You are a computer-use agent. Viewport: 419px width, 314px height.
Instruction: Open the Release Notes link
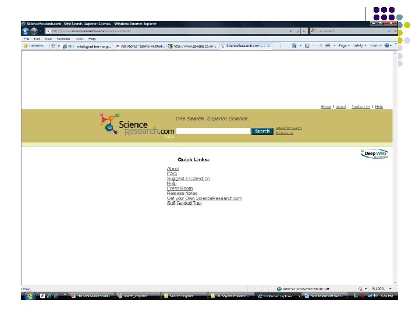tap(182, 193)
